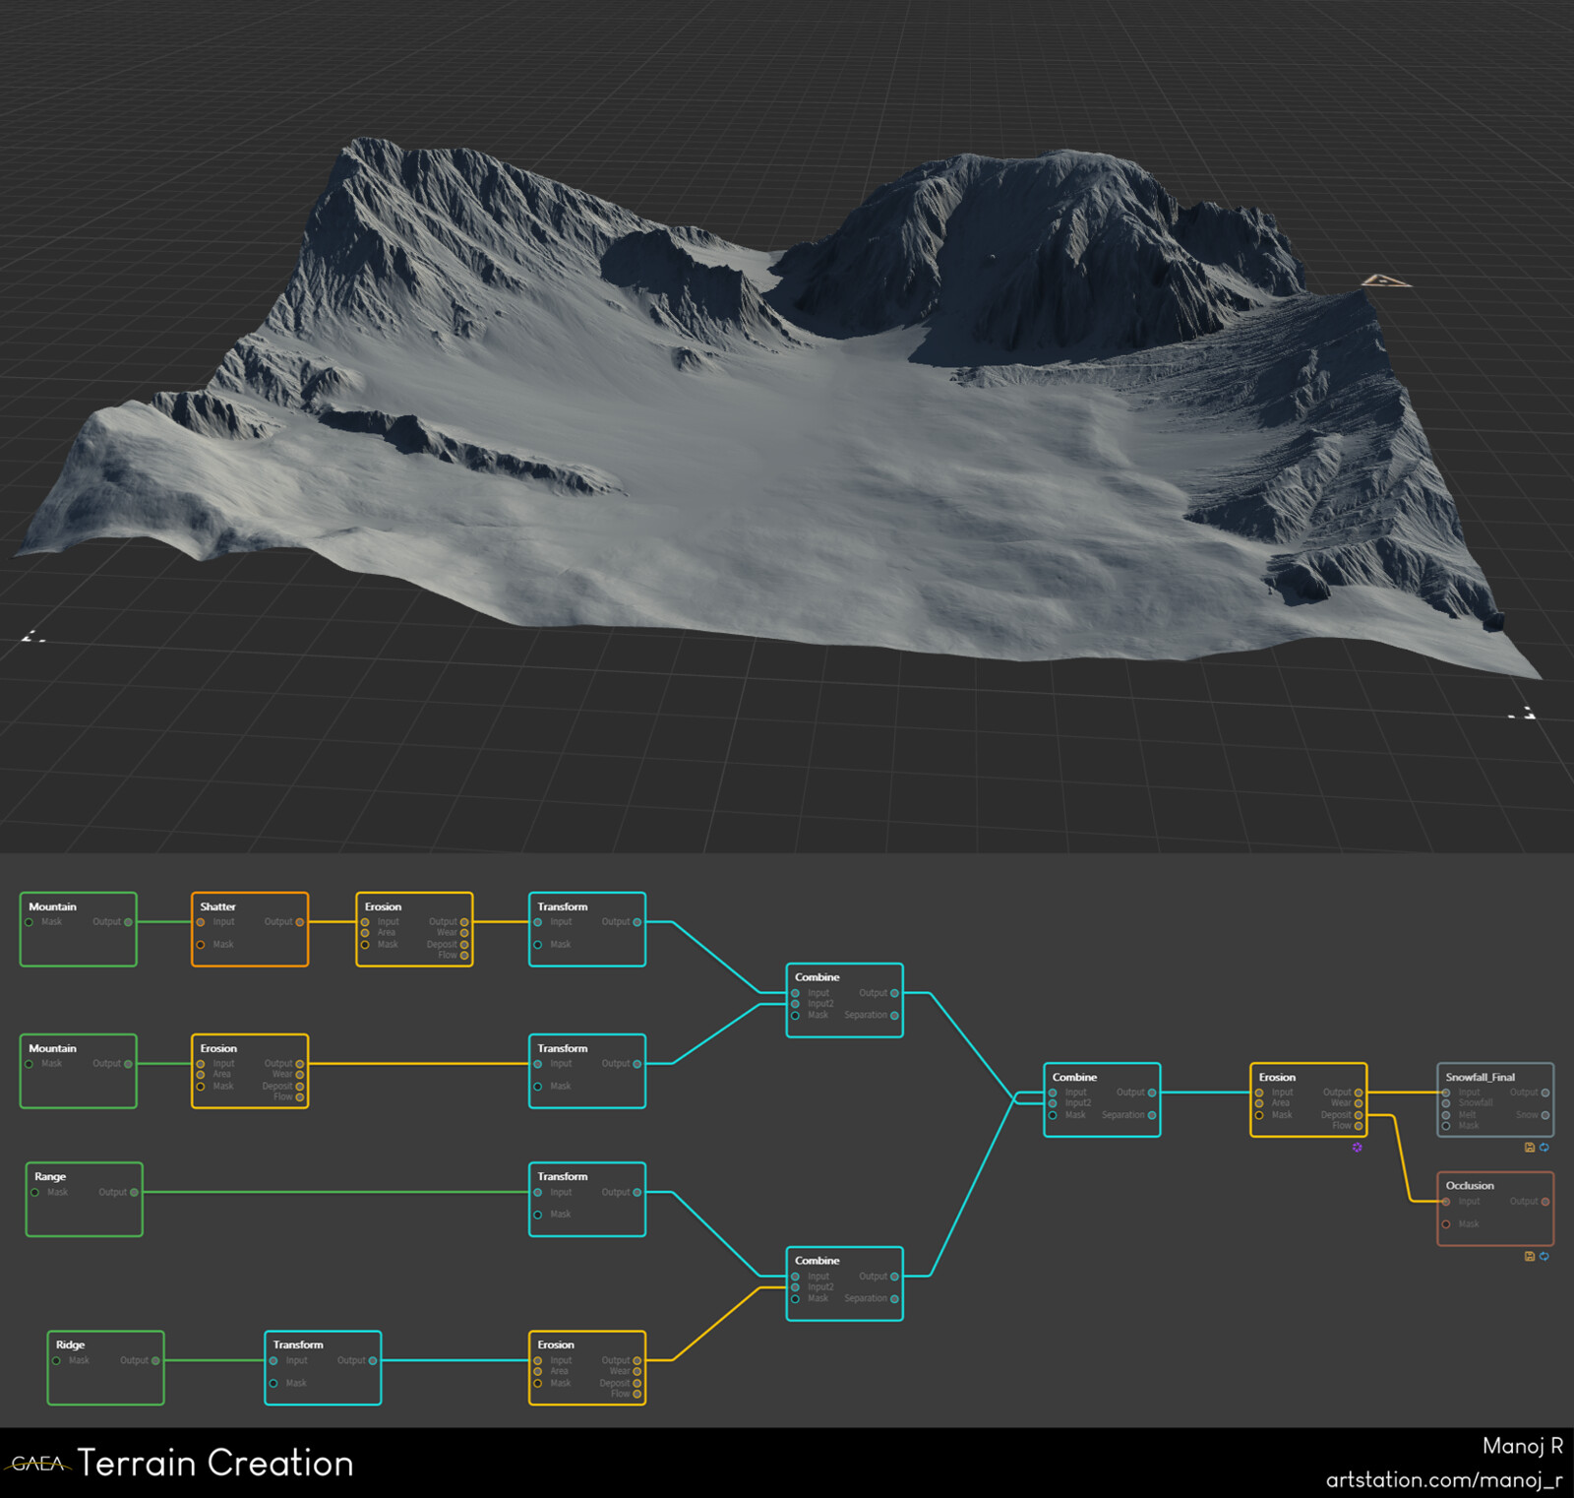
Task: Click the Melt port on Snowfall_Final
Action: pos(1446,1115)
